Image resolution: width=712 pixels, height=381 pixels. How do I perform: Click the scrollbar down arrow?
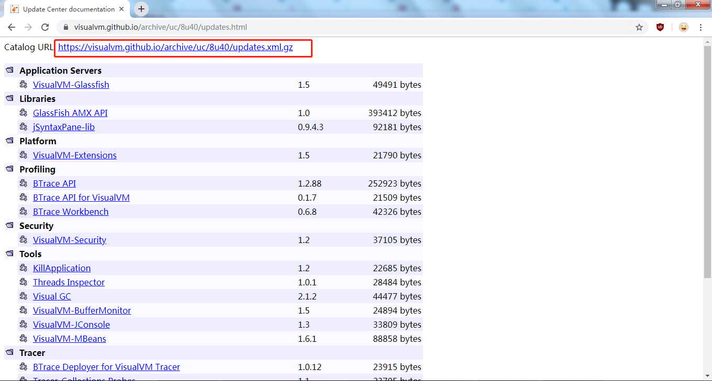click(707, 375)
